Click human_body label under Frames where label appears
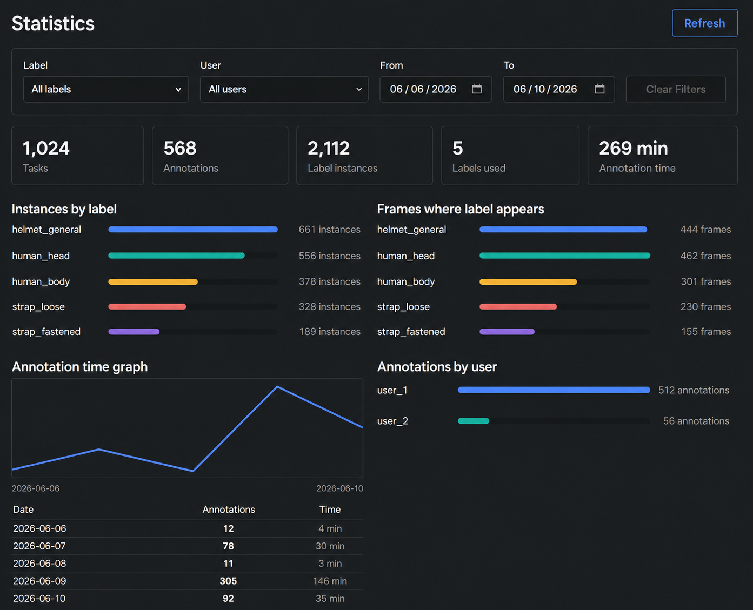The height and width of the screenshot is (610, 753). [406, 281]
